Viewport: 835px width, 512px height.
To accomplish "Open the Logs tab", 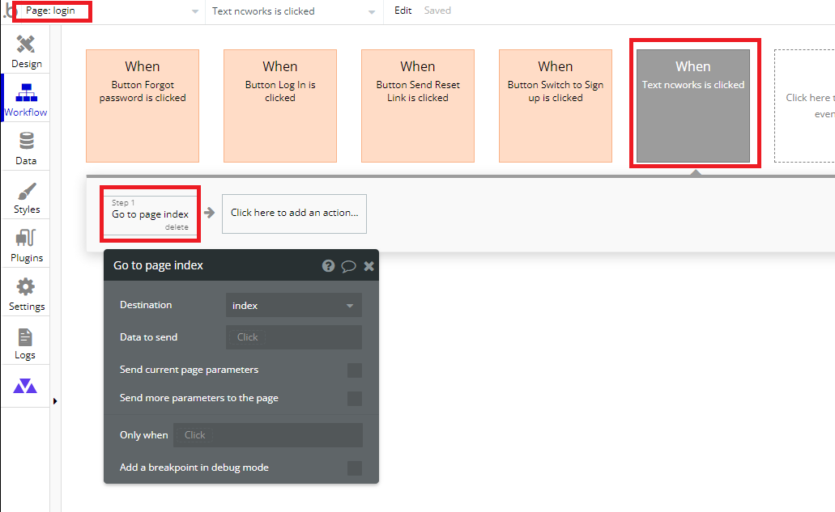I will coord(26,343).
